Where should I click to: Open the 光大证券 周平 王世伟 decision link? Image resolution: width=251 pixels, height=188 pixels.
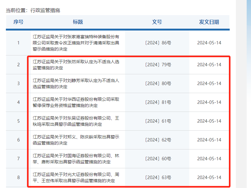click(76, 178)
